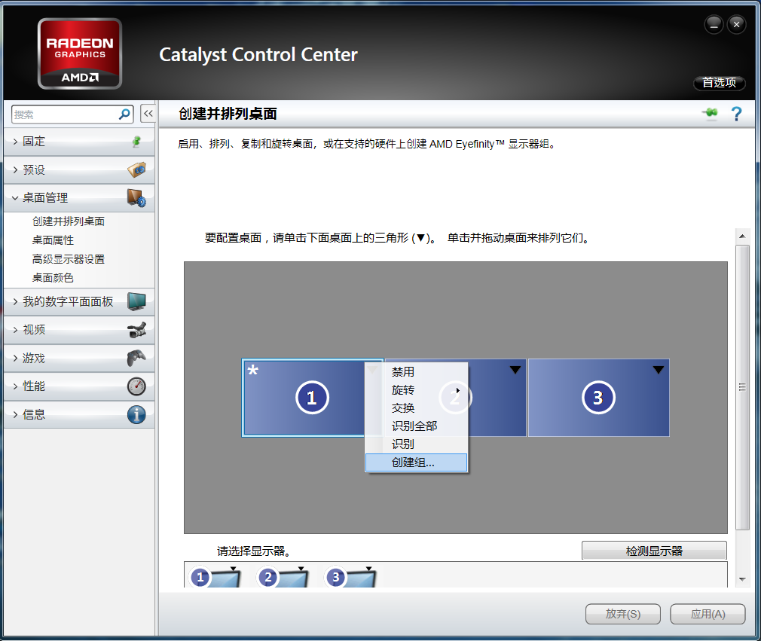Viewport: 761px width, 641px height.
Task: Close the Catalyst Control Center window
Action: point(736,24)
